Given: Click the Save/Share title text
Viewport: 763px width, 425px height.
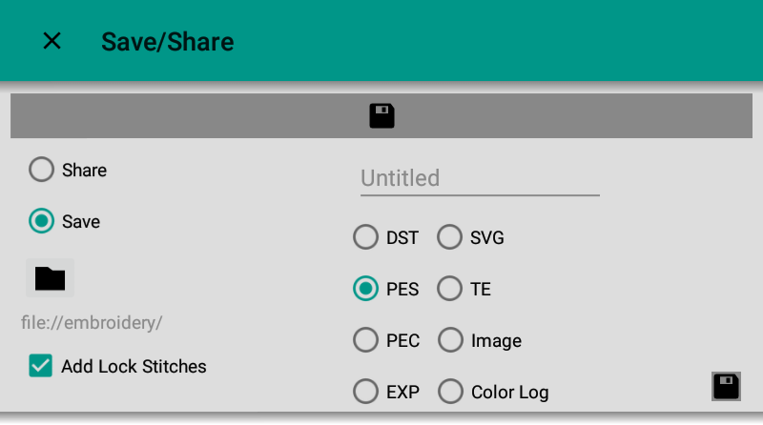Looking at the screenshot, I should [x=168, y=42].
